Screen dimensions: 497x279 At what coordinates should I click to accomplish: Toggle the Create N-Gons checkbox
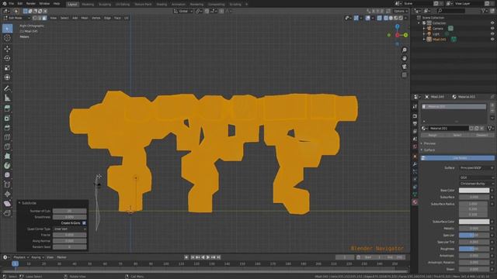(84, 223)
